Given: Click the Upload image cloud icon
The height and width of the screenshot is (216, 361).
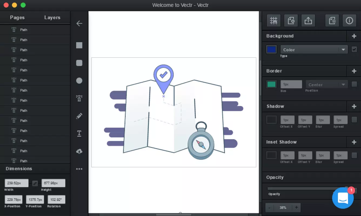Looking at the screenshot, I should coord(79,151).
